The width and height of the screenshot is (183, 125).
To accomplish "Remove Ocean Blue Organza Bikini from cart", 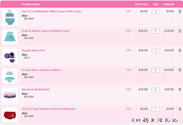I will 180,70.
